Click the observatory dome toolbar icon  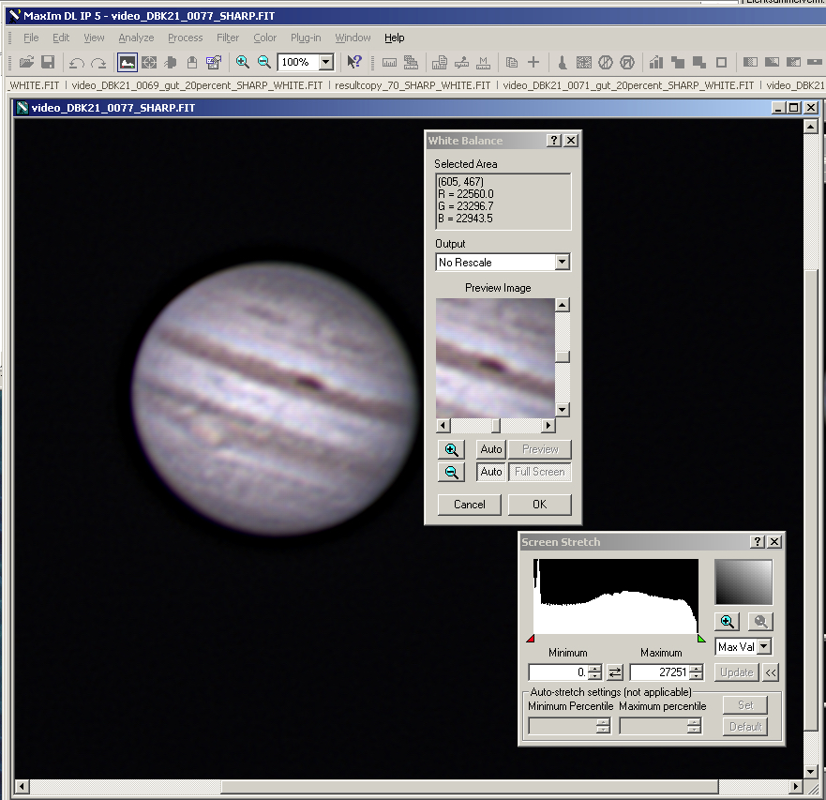coord(192,62)
